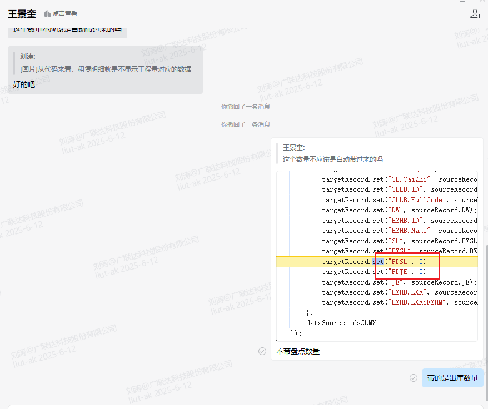Click the organization icon beside 点击查看

click(x=47, y=14)
